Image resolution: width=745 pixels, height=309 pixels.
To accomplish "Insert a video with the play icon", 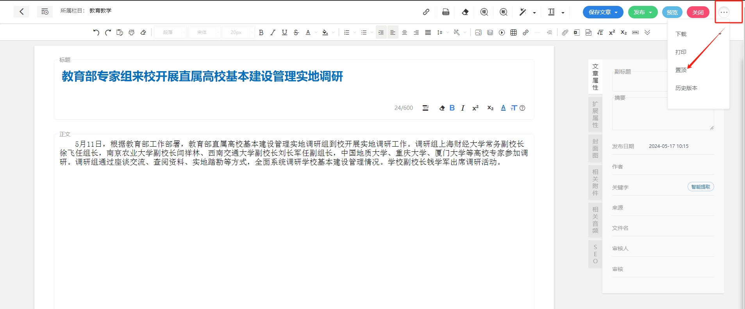I will pos(502,32).
